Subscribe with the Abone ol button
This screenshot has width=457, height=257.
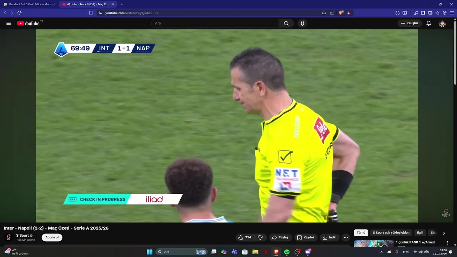click(x=52, y=237)
